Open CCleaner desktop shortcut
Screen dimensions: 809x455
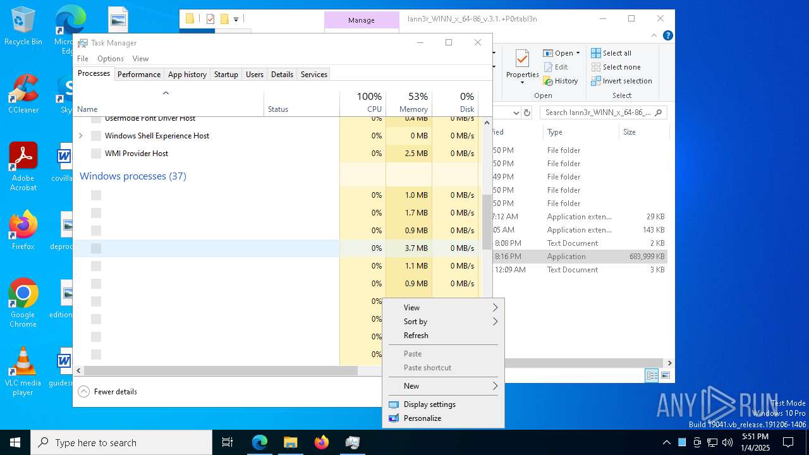23,94
